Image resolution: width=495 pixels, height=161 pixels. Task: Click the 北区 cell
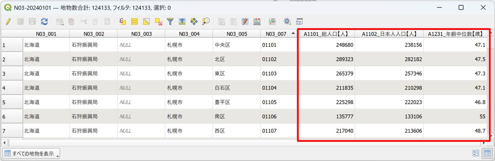[236, 59]
